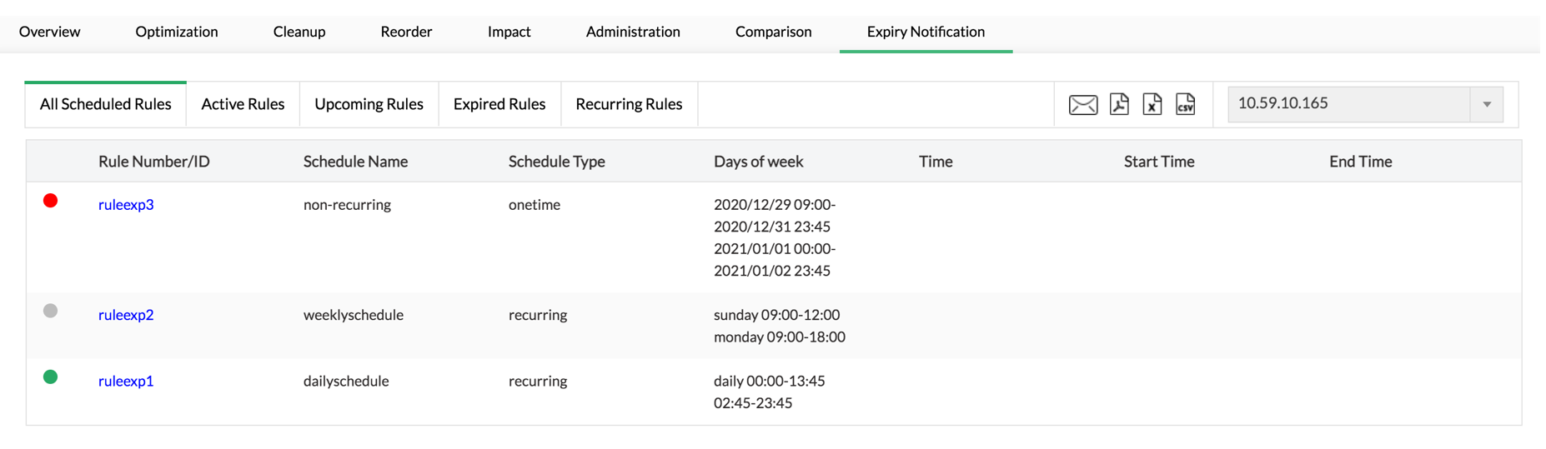The width and height of the screenshot is (1546, 449).
Task: Open the ruleexp2 rule link
Action: [x=126, y=315]
